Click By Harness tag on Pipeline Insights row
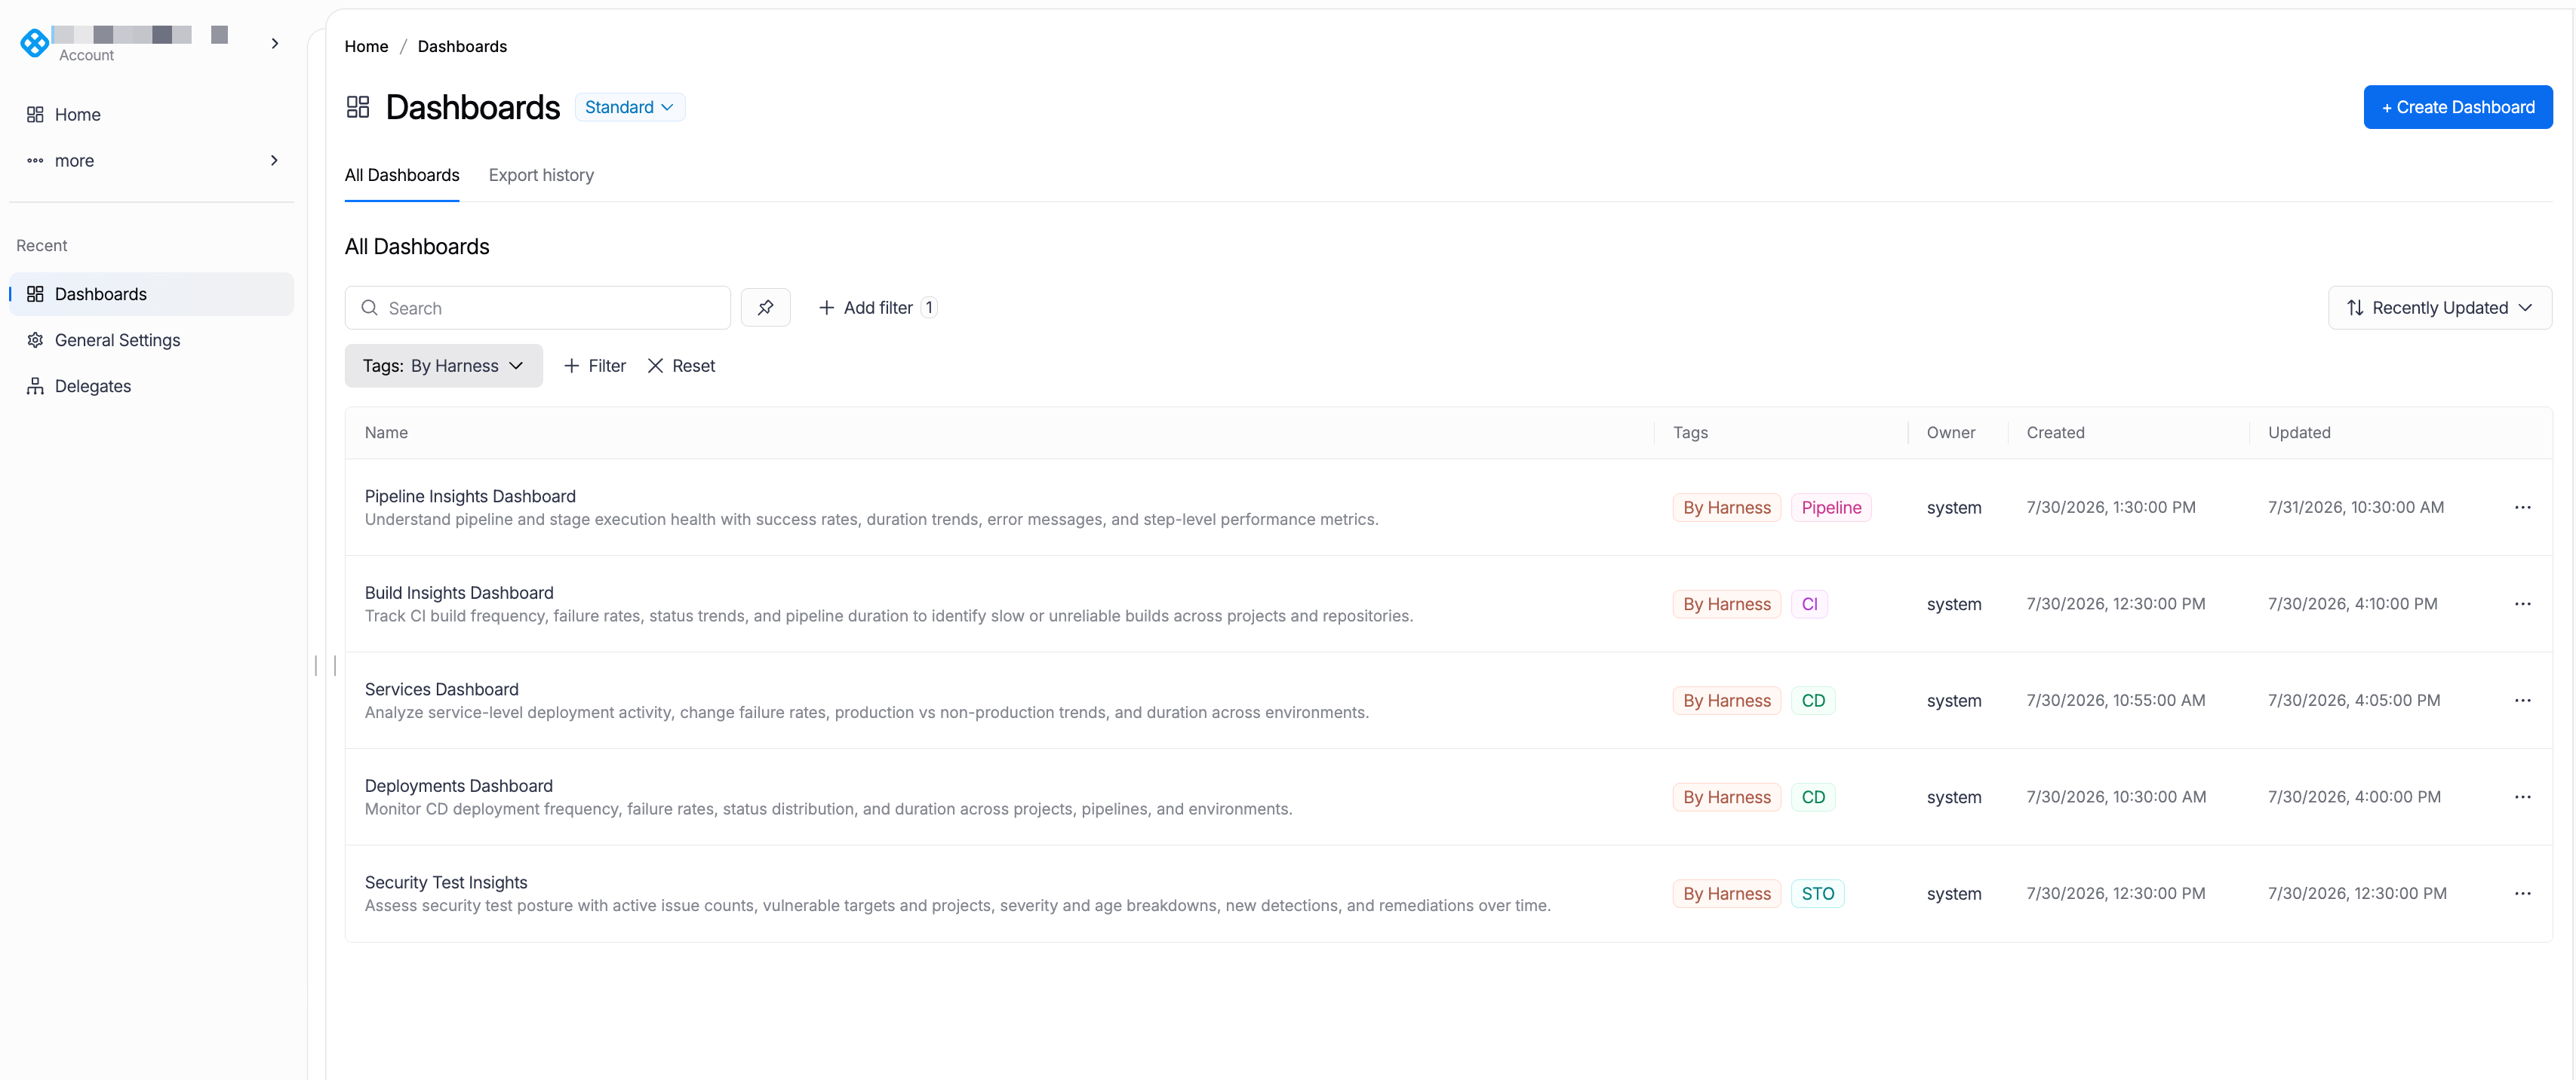Image resolution: width=2576 pixels, height=1080 pixels. point(1726,508)
